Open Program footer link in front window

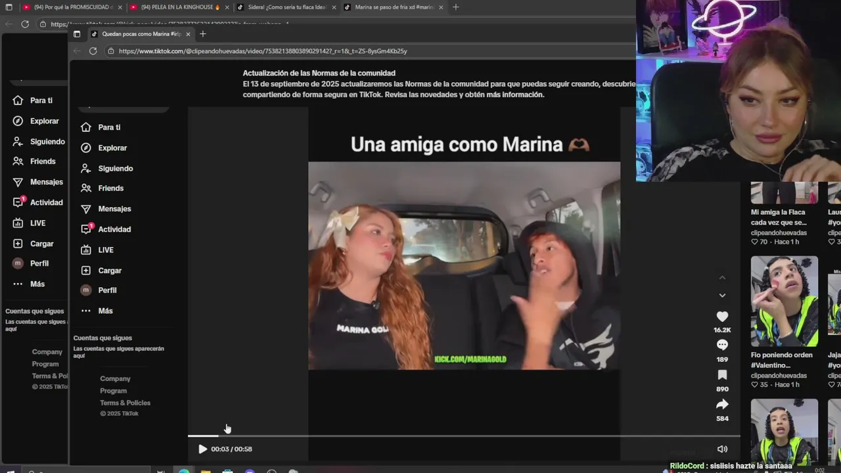(113, 391)
